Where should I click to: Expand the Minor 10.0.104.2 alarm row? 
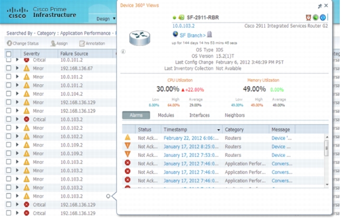[x=17, y=94]
